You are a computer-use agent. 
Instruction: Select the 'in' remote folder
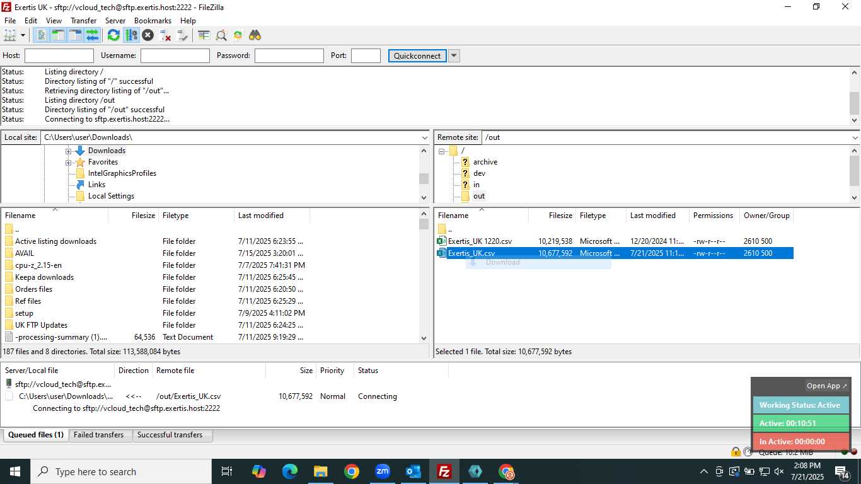pyautogui.click(x=477, y=185)
